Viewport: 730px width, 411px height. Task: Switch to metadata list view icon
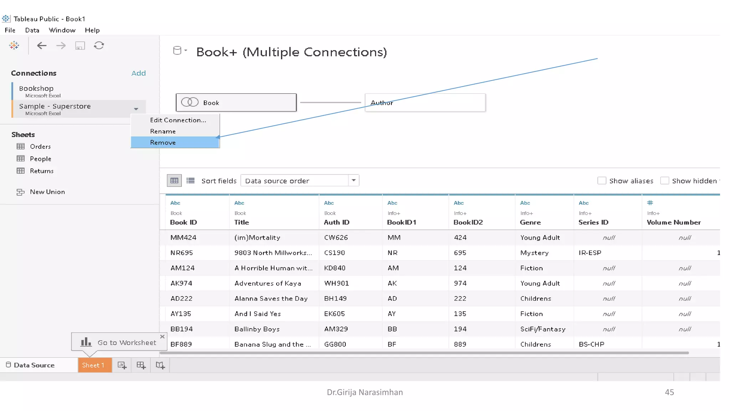click(x=191, y=181)
